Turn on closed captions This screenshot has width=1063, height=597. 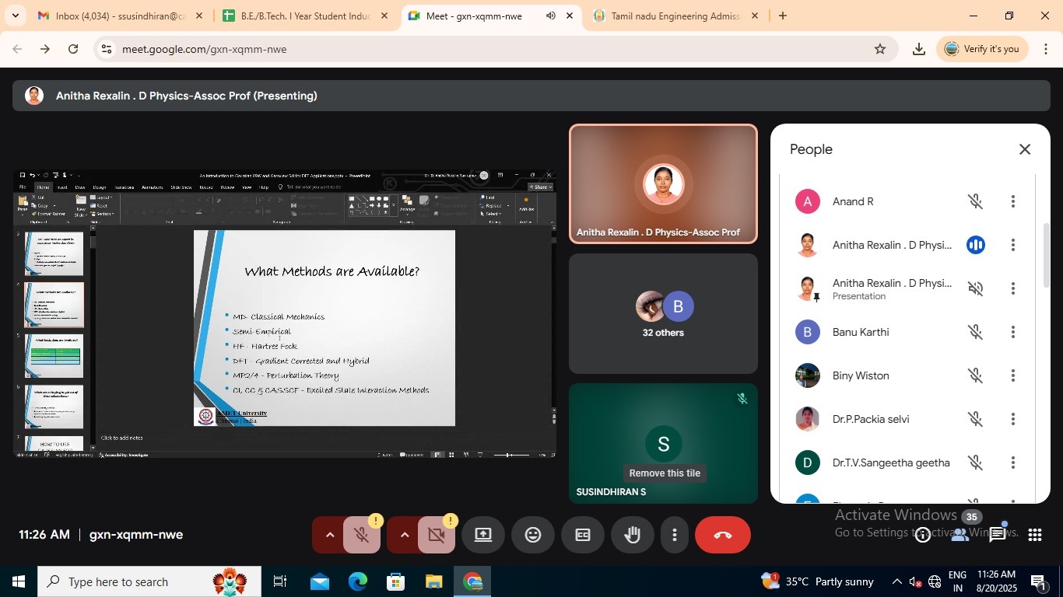(x=583, y=535)
